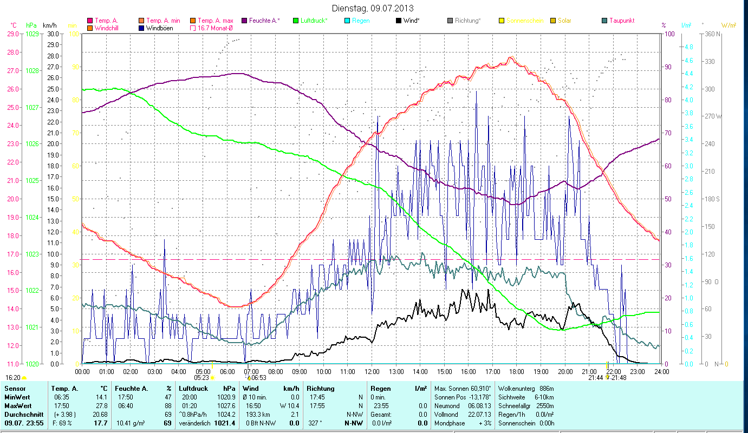Click the current pressure value 1021.4
The height and width of the screenshot is (433, 748).
pyautogui.click(x=225, y=423)
